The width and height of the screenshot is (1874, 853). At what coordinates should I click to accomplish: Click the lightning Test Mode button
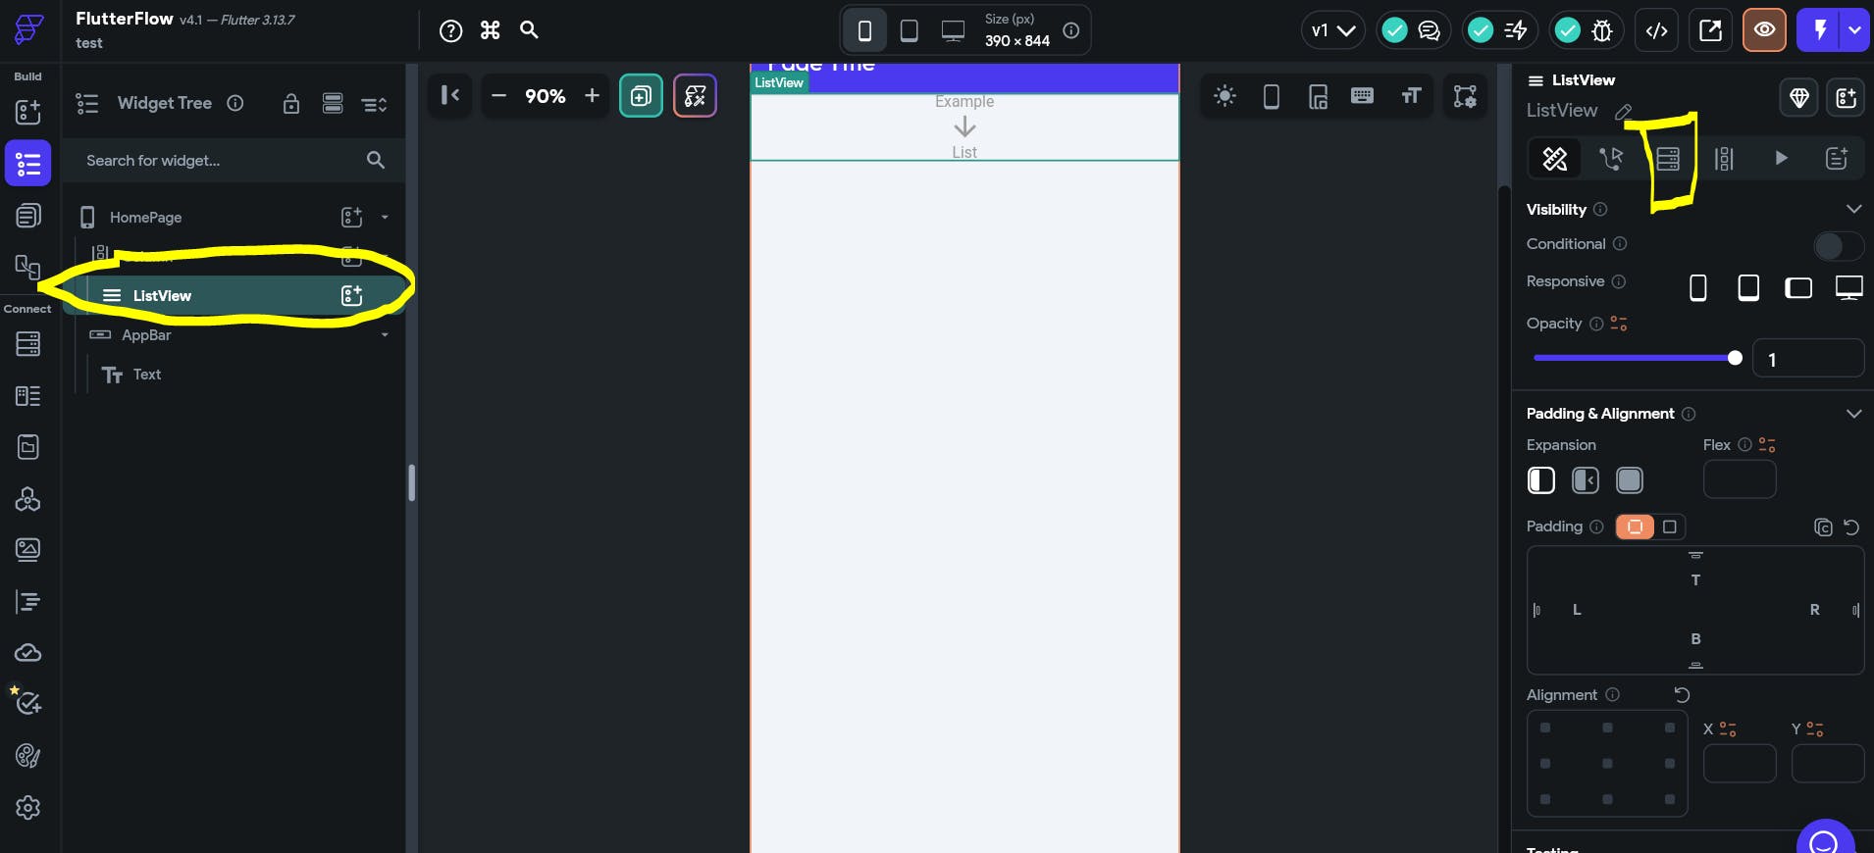point(1819,30)
